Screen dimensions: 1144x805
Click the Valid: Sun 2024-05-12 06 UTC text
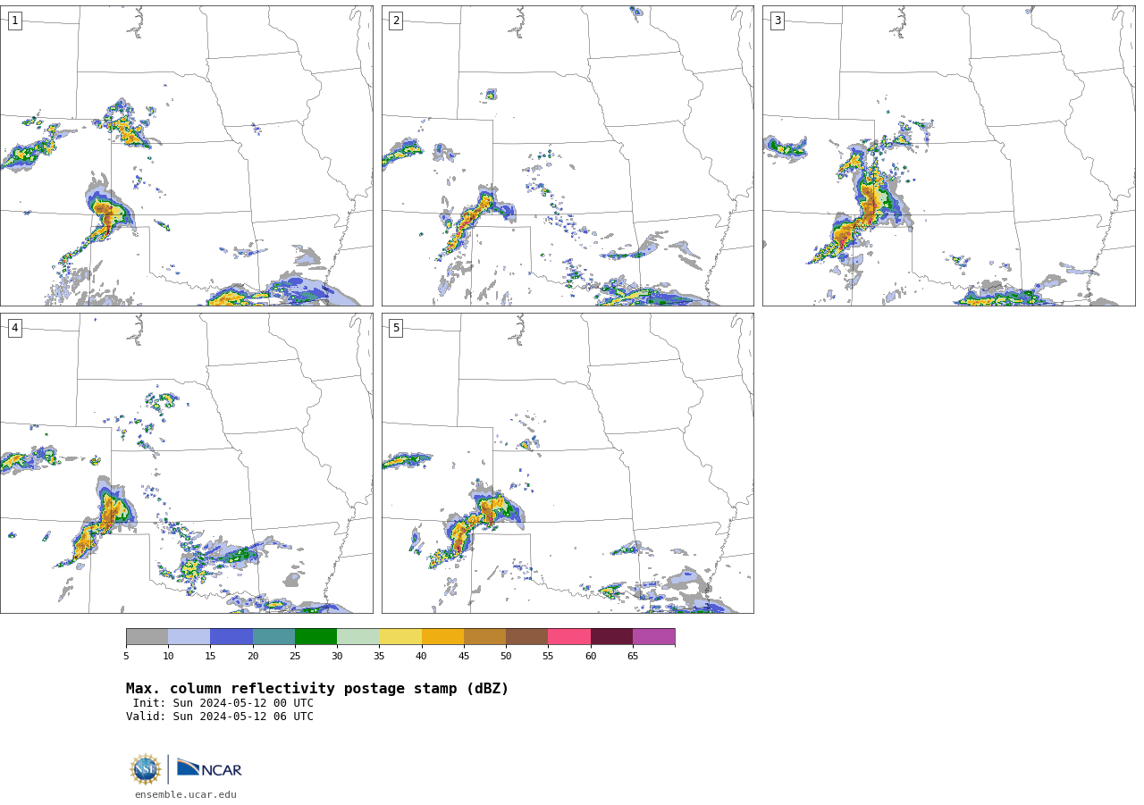220,717
